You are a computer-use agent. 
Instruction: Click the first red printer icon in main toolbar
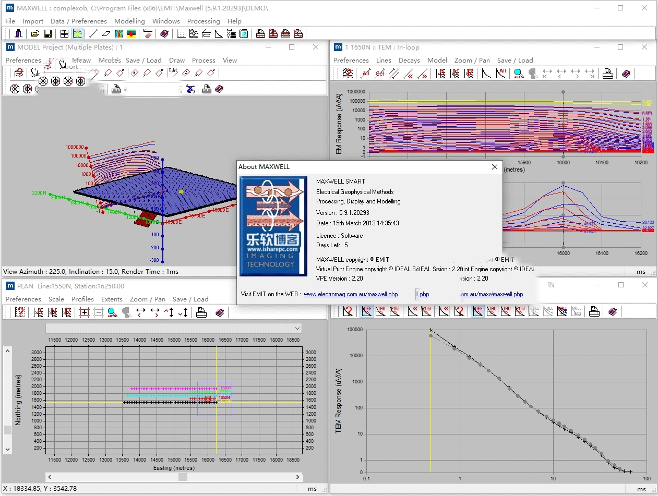tap(260, 34)
